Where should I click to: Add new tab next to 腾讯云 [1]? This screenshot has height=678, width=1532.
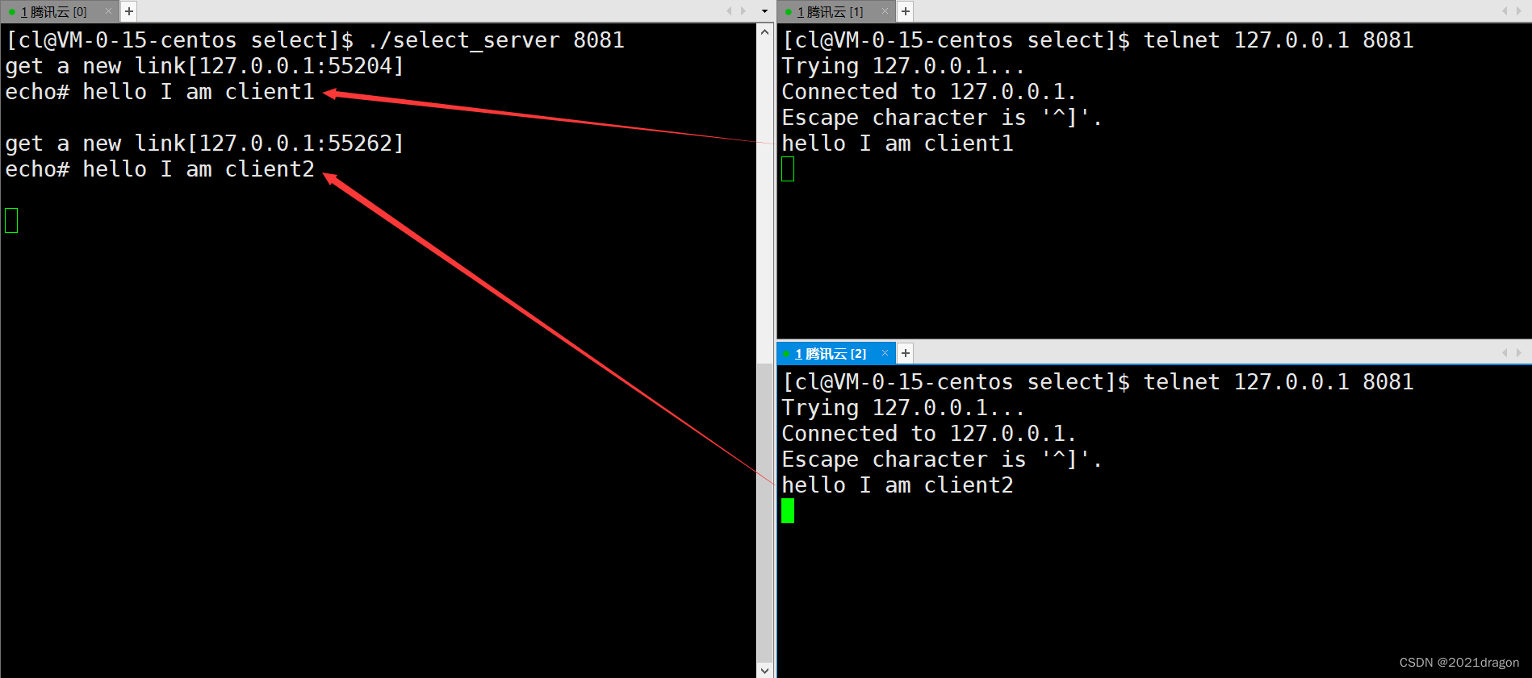[906, 11]
